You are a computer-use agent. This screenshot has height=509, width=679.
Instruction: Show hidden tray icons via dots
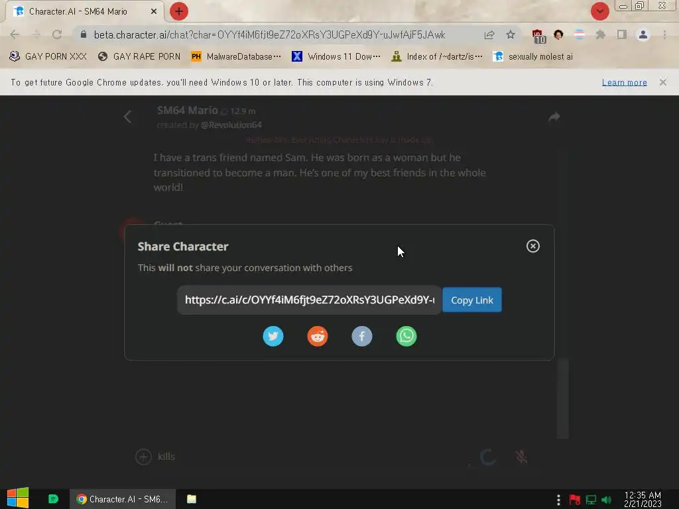coord(558,500)
